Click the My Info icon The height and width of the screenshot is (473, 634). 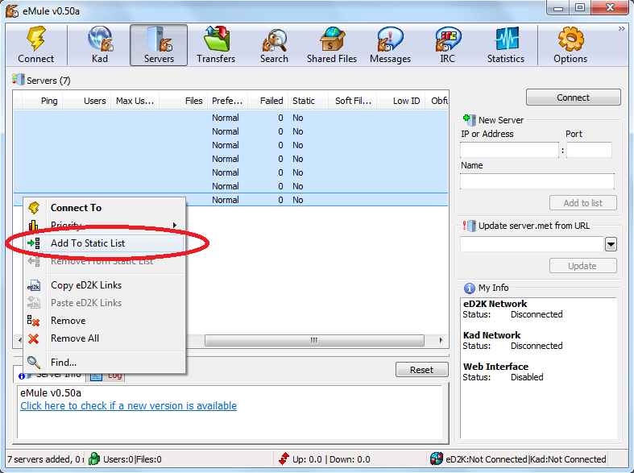coord(469,288)
